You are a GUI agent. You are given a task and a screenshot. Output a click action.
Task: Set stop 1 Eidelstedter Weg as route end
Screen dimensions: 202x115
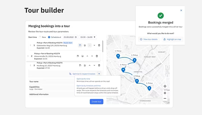pyautogui.click(x=85, y=45)
